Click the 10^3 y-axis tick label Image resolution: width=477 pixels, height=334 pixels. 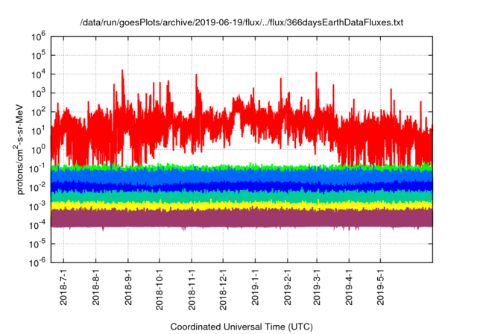coord(38,93)
